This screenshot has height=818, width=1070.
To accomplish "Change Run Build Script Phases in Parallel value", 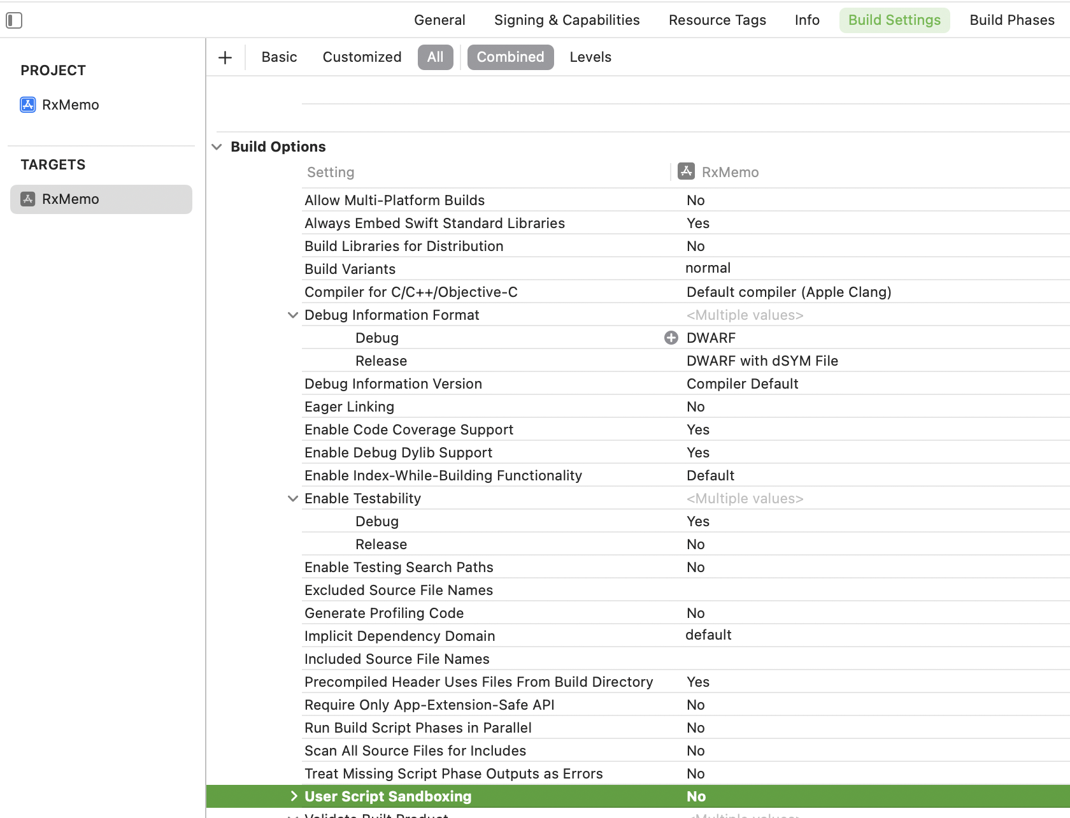I will pos(695,728).
